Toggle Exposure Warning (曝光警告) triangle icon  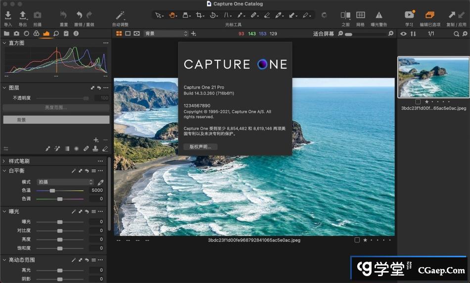tap(378, 16)
